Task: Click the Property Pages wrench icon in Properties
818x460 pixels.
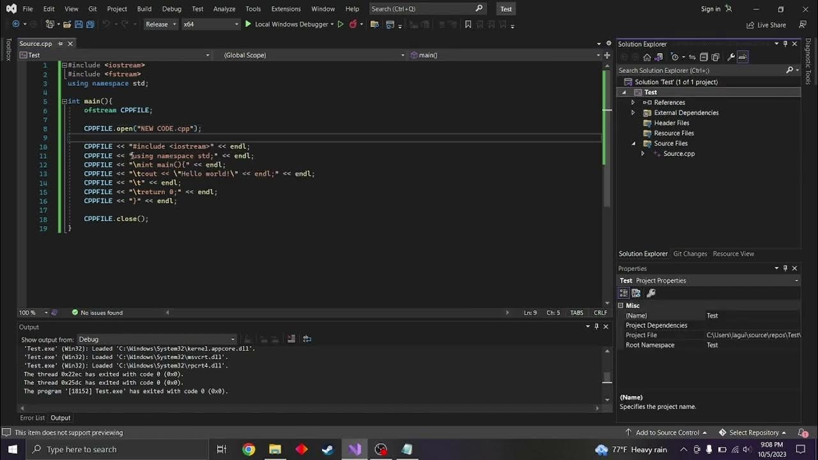Action: (651, 293)
